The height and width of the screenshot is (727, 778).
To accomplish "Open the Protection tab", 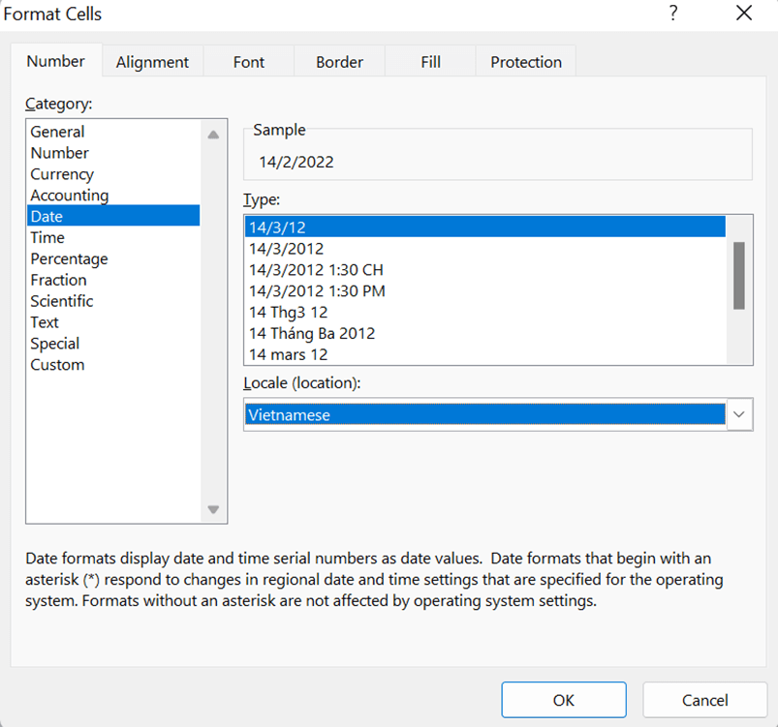I will point(526,62).
